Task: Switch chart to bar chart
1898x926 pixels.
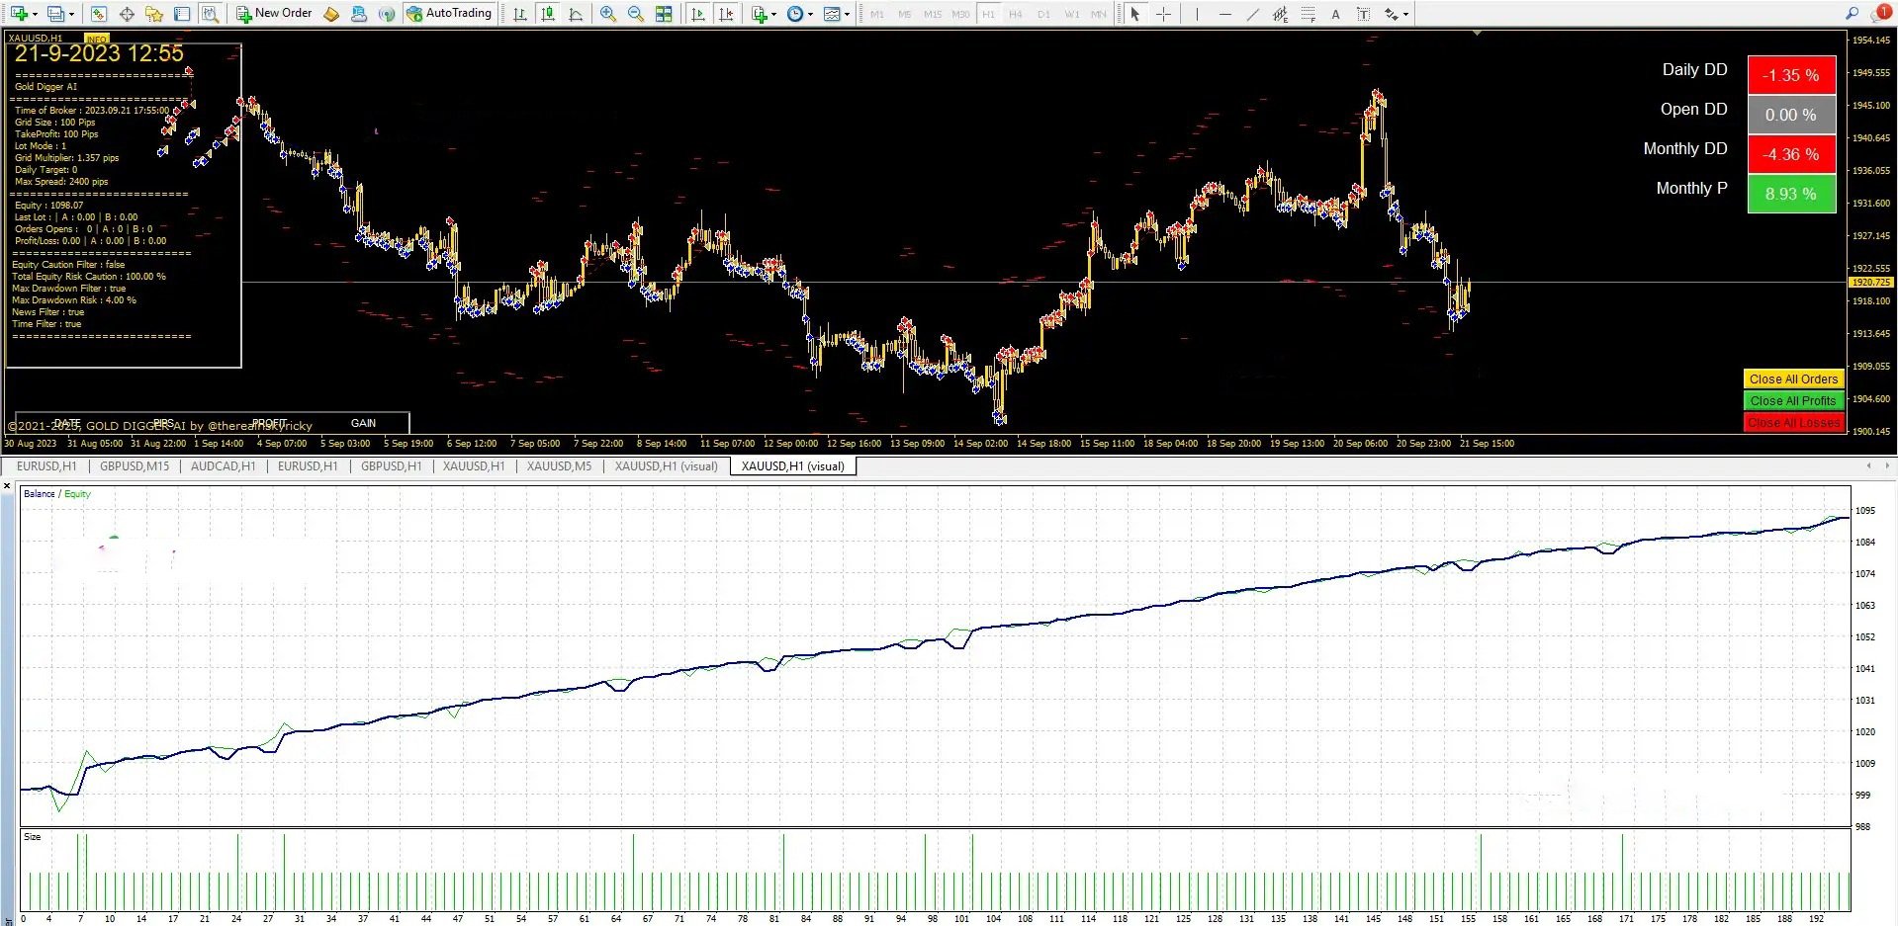Action: point(520,14)
